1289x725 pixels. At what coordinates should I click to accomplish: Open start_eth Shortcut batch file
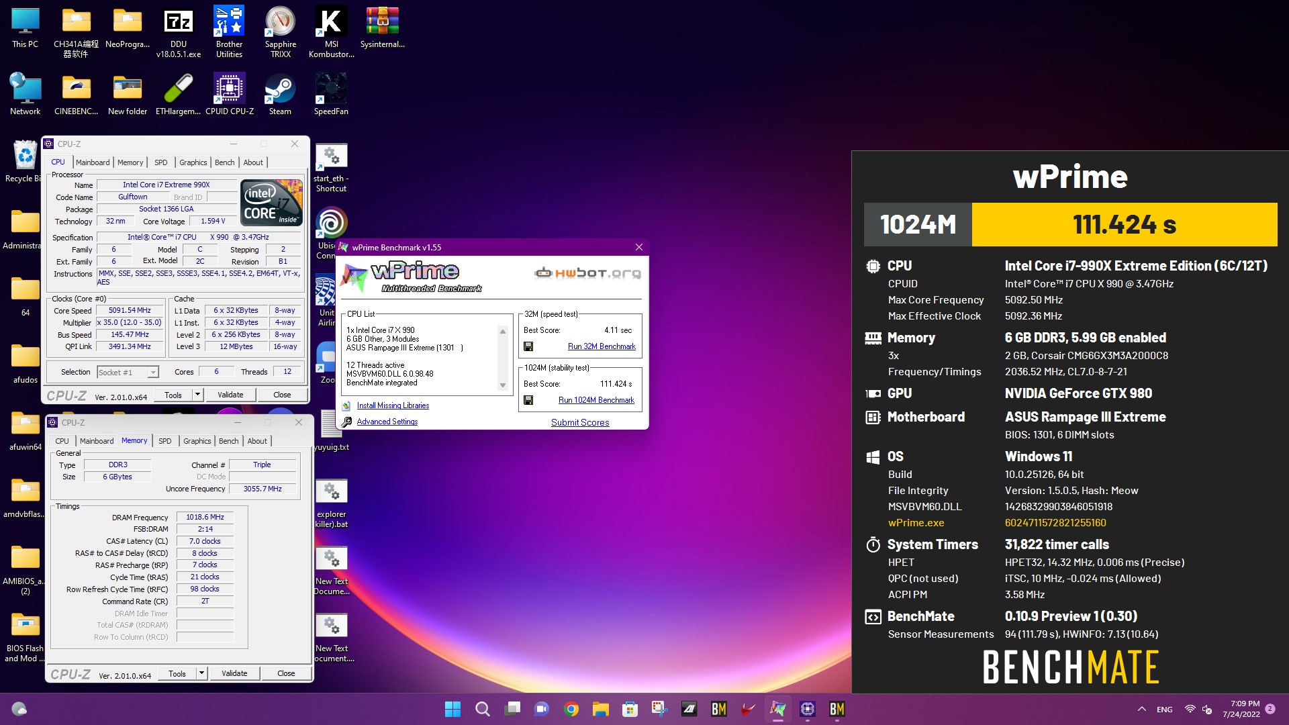tap(331, 168)
